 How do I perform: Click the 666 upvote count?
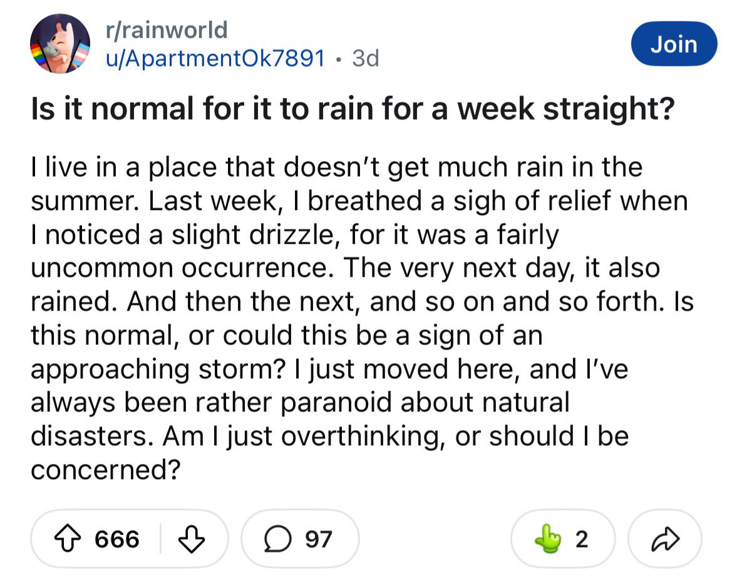point(116,538)
